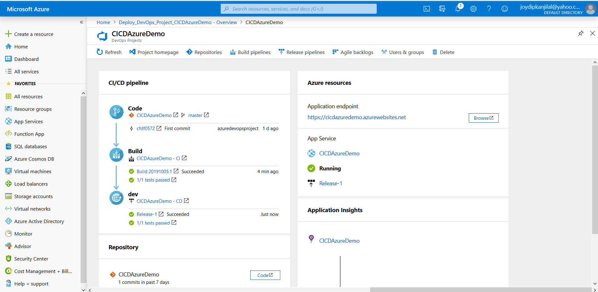Screen dimensions: 598x292
Task: Open CICDAzureDemo - CD release pipeline
Action: pos(159,201)
